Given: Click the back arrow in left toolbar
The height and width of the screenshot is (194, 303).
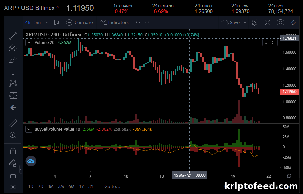Looking at the screenshot, I should point(13,108).
